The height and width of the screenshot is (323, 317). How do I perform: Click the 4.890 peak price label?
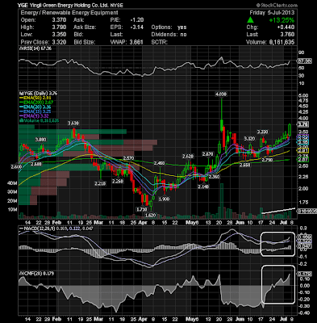[x=221, y=94]
